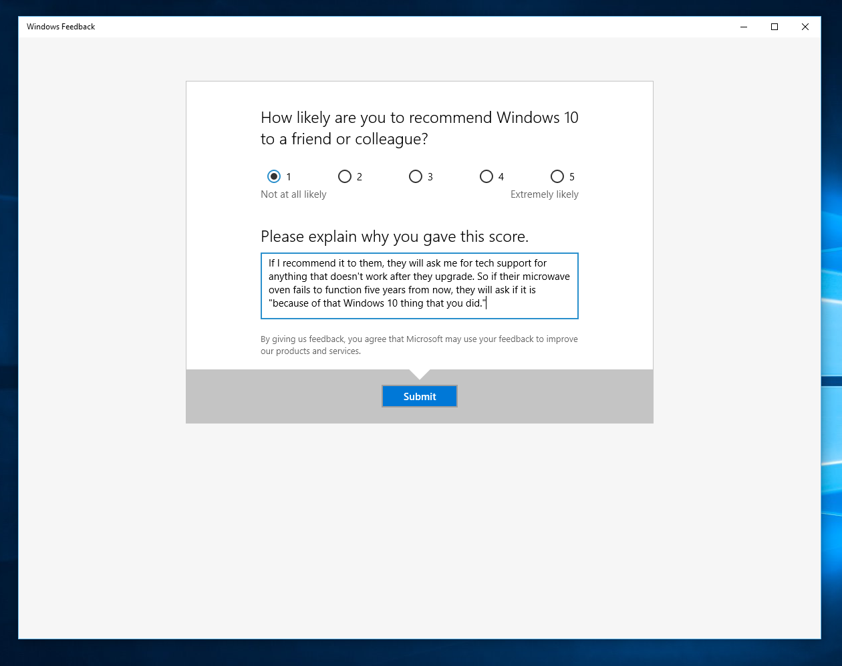Click the "Extremely likely" label
Viewport: 842px width, 666px height.
click(544, 194)
